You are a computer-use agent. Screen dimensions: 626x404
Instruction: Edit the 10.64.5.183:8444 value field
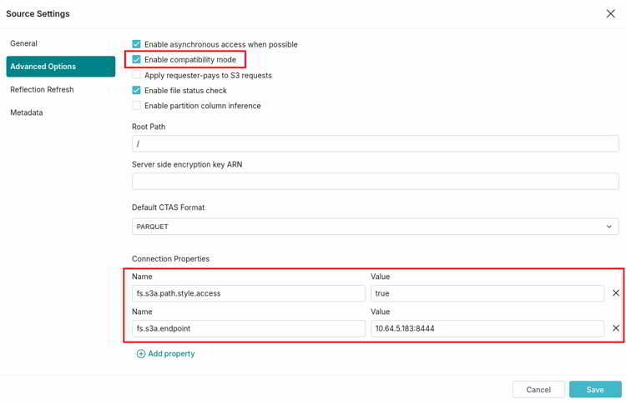(487, 328)
